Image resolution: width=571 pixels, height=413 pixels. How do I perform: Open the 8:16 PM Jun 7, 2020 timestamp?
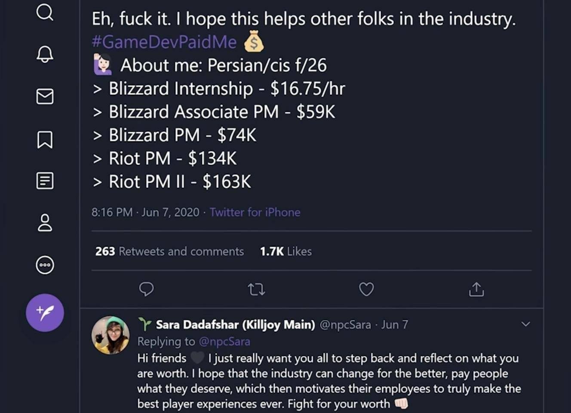pyautogui.click(x=145, y=212)
